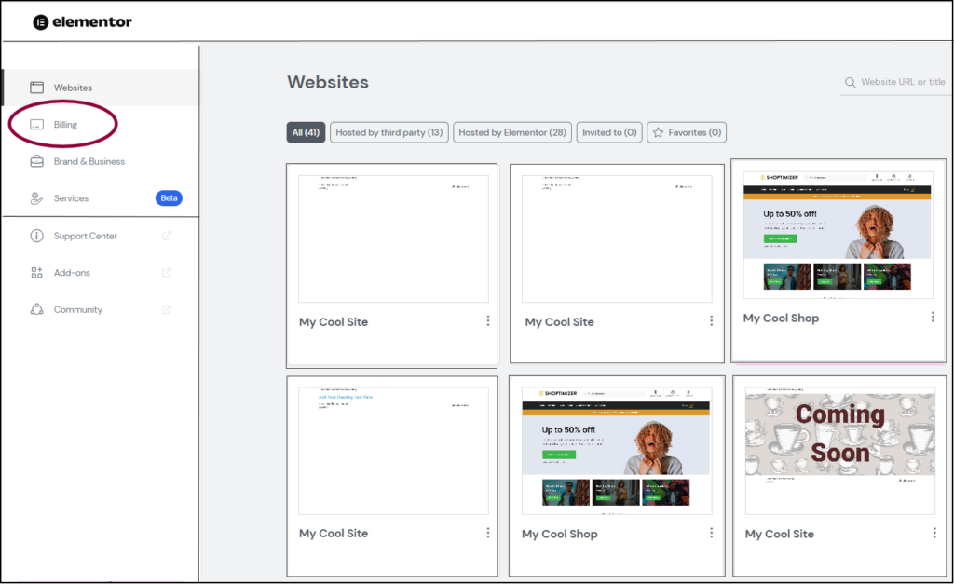
Task: Click the Beta badge next to Services
Action: [169, 198]
